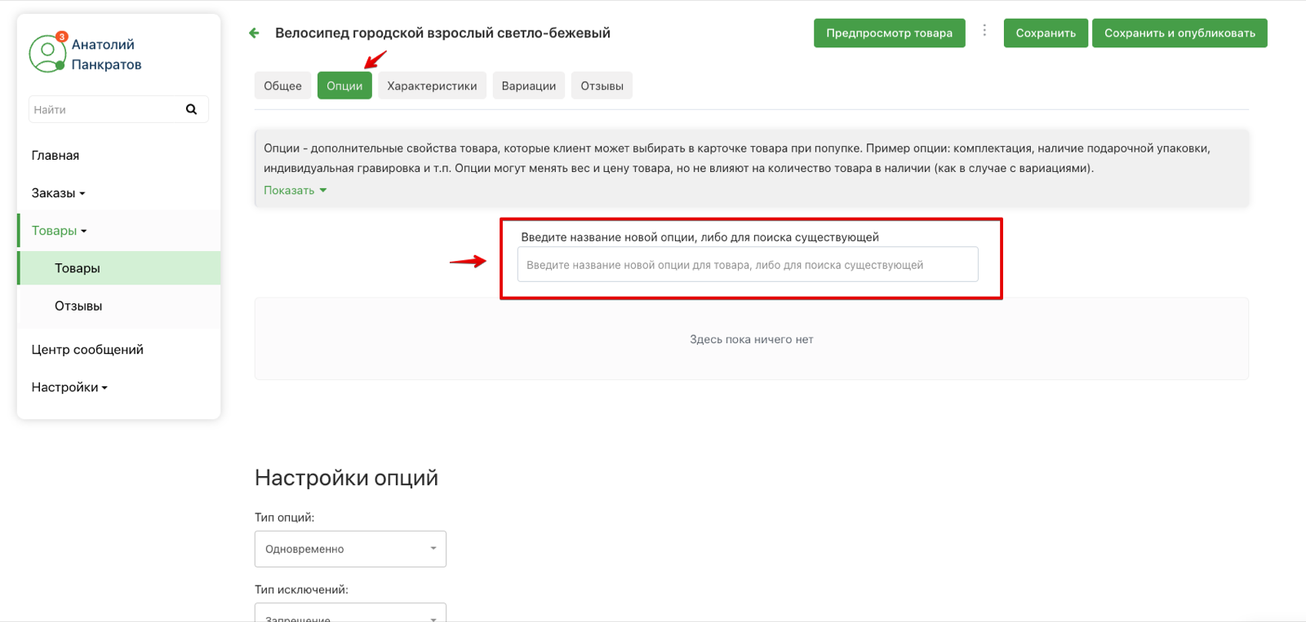Click the green back arrow icon
Viewport: 1306px width, 622px height.
(x=254, y=33)
